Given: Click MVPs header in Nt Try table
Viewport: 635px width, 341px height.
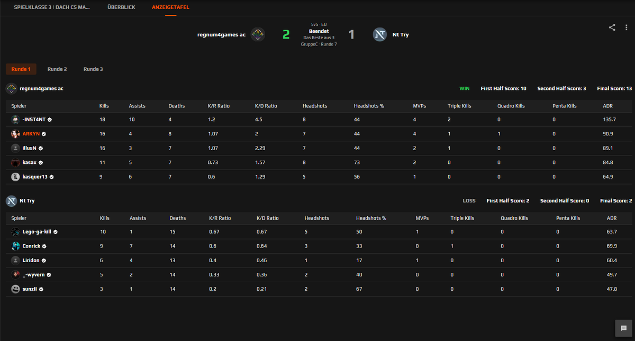Looking at the screenshot, I should (422, 218).
